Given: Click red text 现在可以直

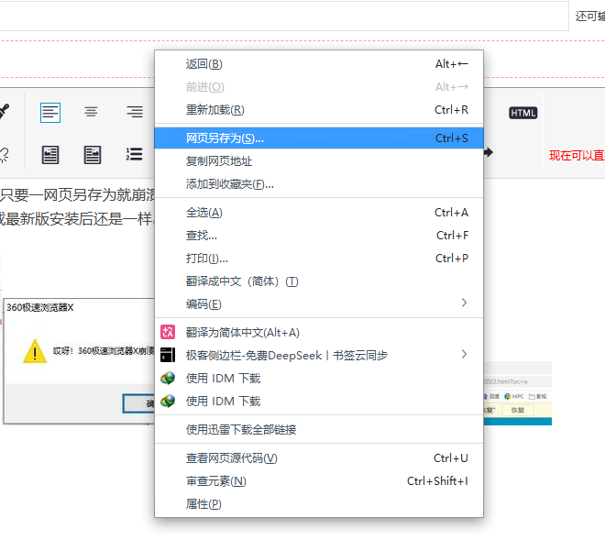Looking at the screenshot, I should (577, 156).
